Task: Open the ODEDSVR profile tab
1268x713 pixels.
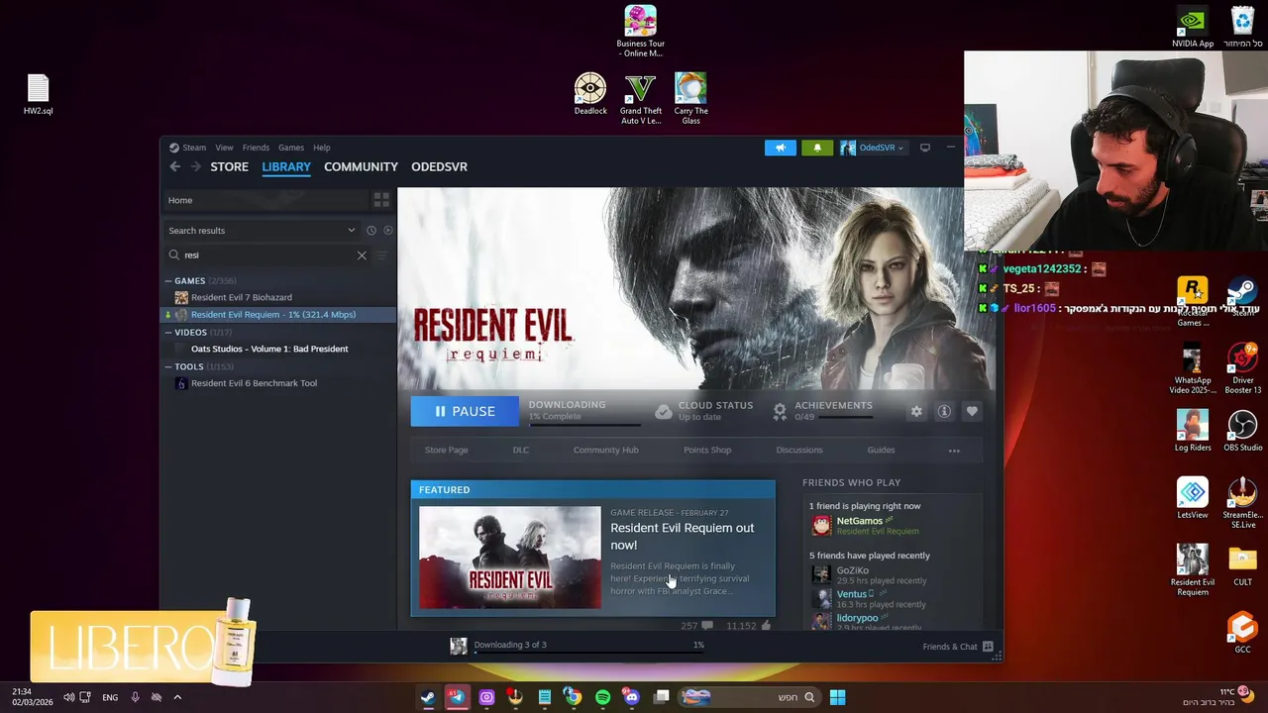Action: 439,166
